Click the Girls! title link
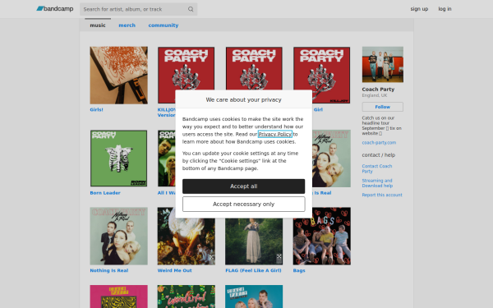 pyautogui.click(x=96, y=110)
